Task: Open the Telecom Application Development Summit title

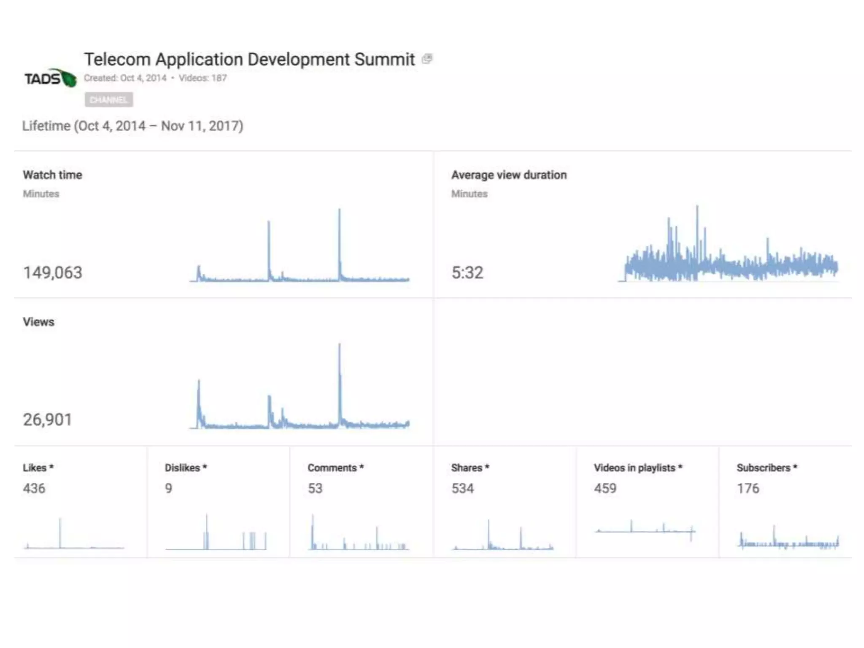Action: (249, 59)
